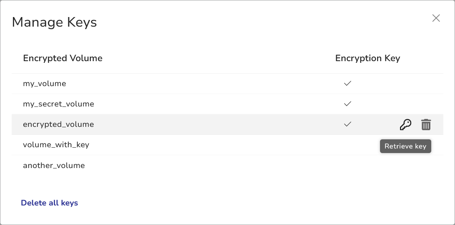Click the encrypted_volume name text
Screen dimensions: 455x225
pyautogui.click(x=58, y=124)
